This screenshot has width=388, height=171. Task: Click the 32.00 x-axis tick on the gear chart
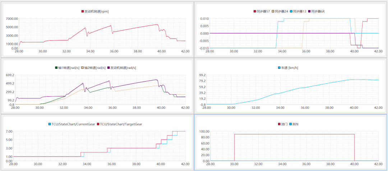[x=63, y=164]
